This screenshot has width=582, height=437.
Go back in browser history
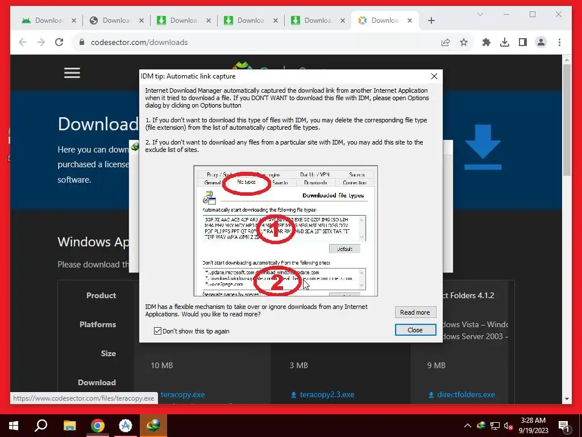[x=23, y=42]
